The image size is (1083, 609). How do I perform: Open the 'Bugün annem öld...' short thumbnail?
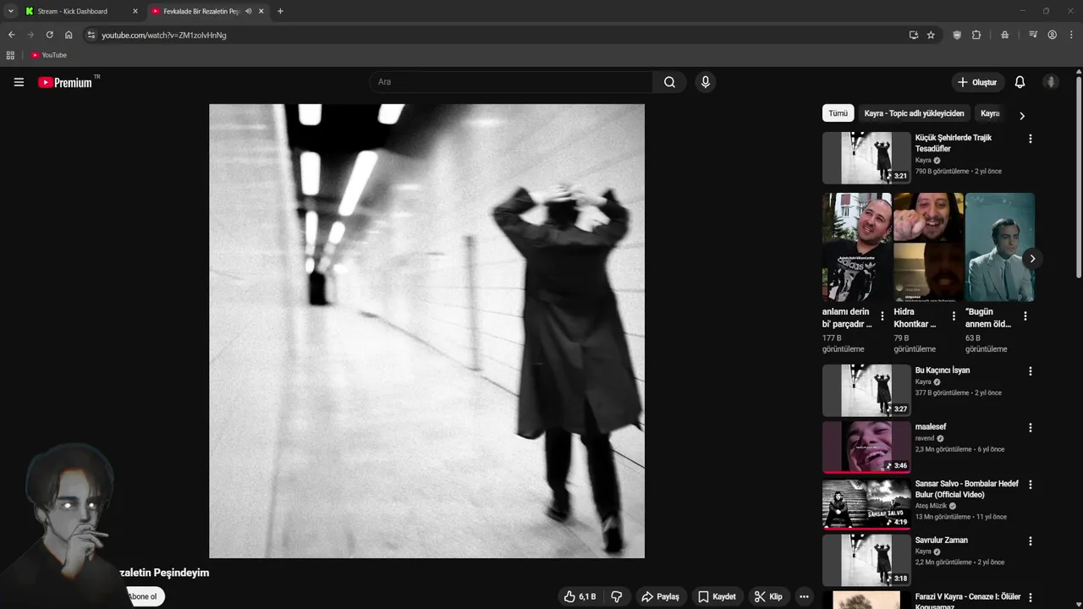[999, 247]
